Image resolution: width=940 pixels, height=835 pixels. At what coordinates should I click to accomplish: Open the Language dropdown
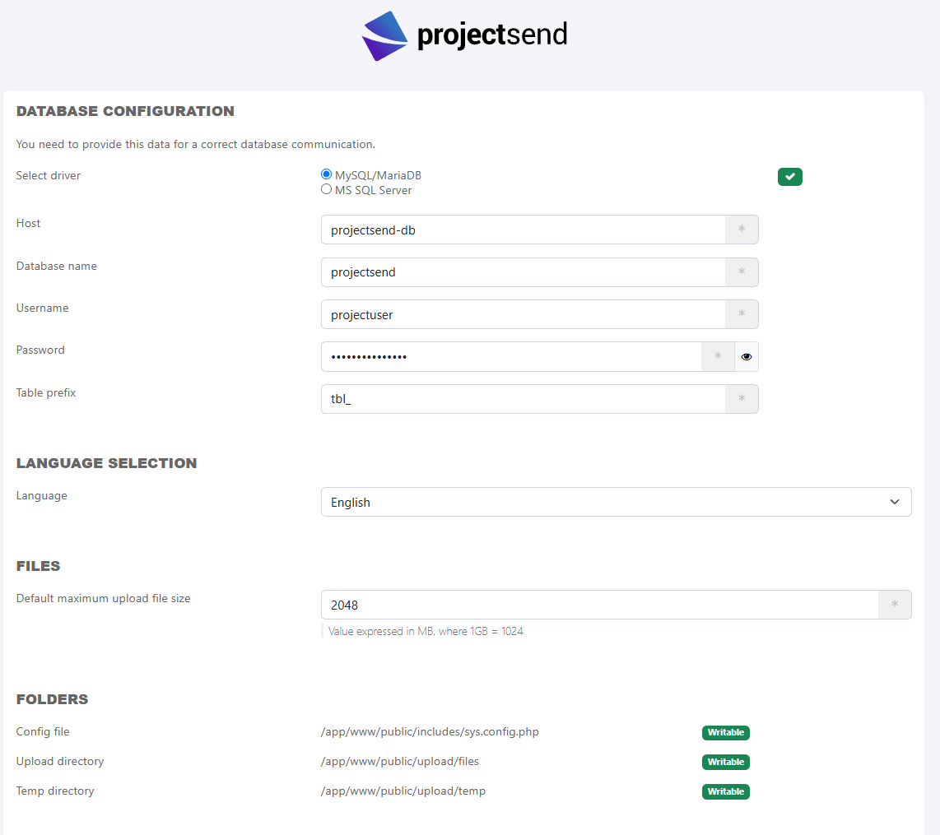point(616,502)
